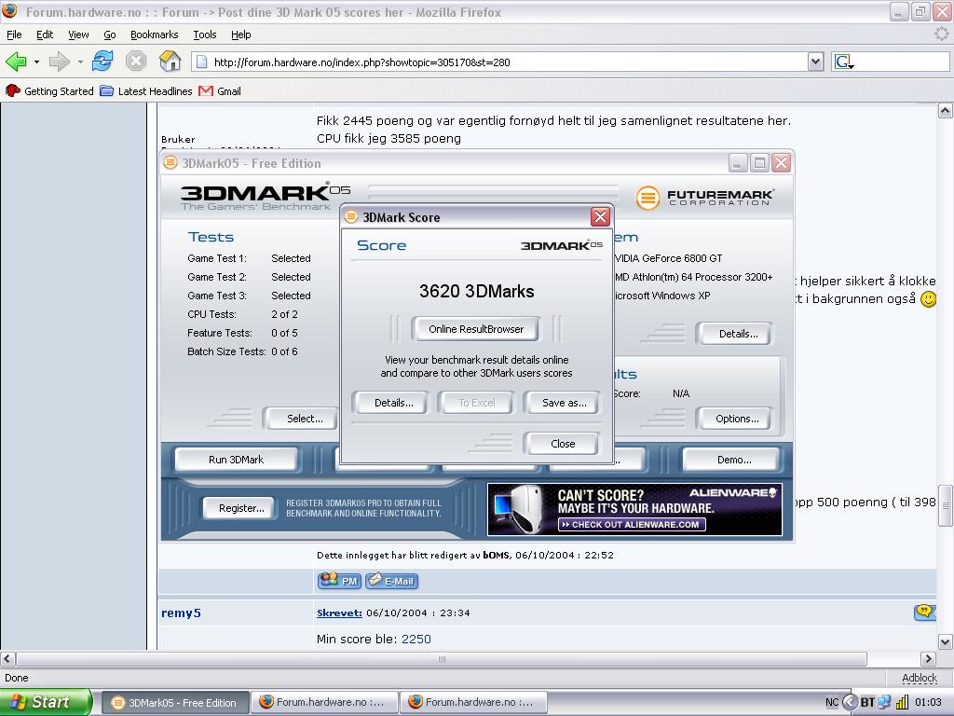The width and height of the screenshot is (954, 716).
Task: Open the Latest Headlines bookmark folder
Action: click(x=146, y=91)
